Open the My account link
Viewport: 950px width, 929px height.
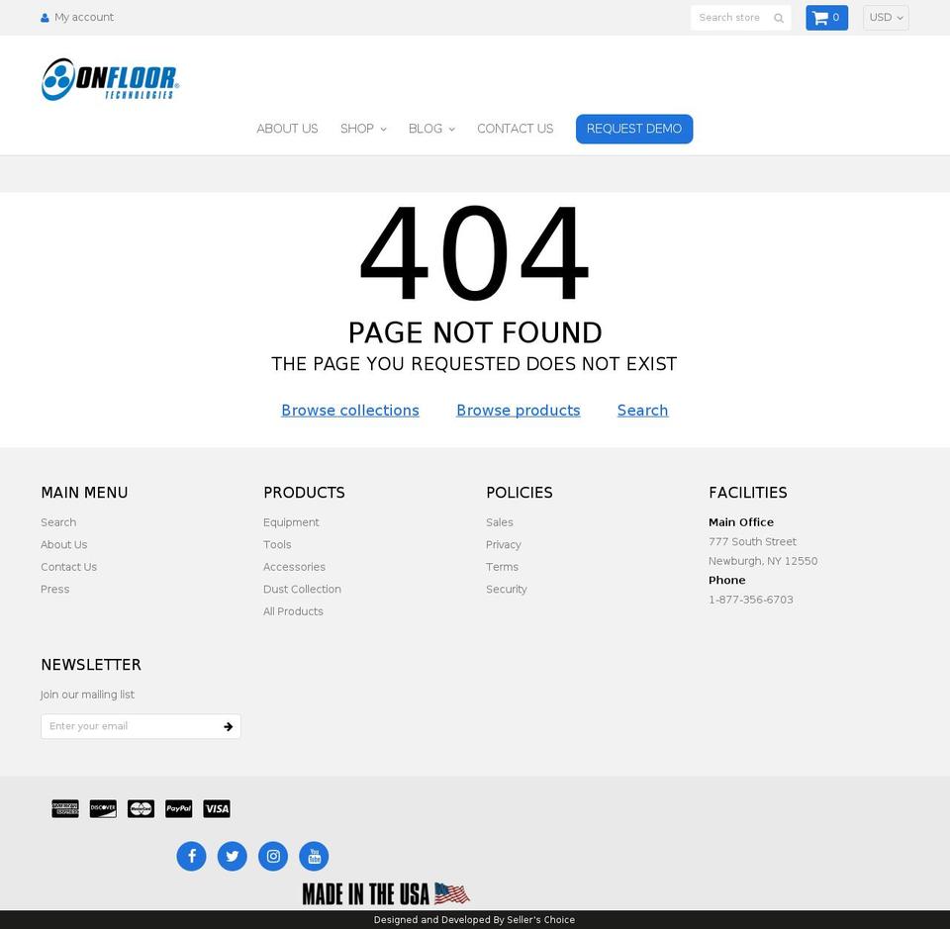(x=83, y=17)
